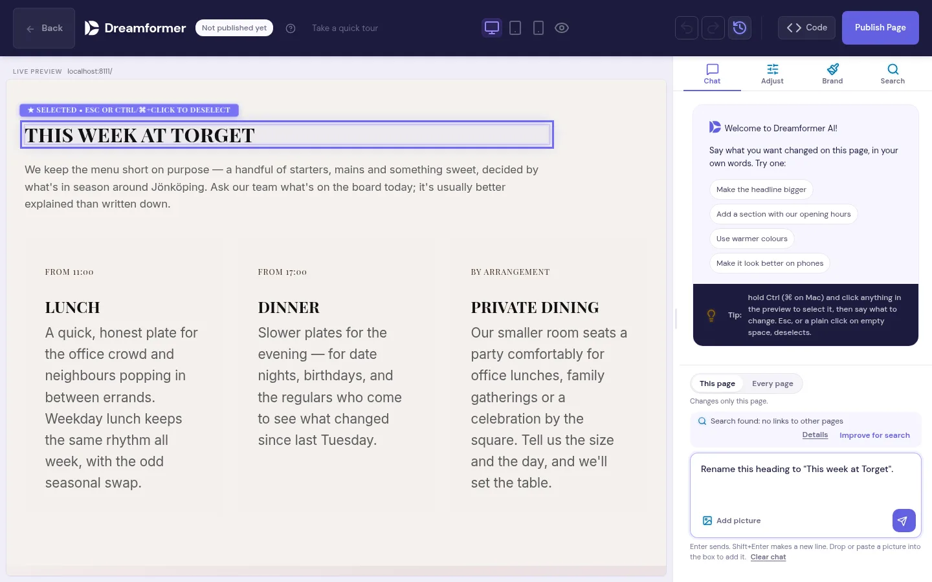Open the Brand tab
The height and width of the screenshot is (582, 932).
[832, 74]
